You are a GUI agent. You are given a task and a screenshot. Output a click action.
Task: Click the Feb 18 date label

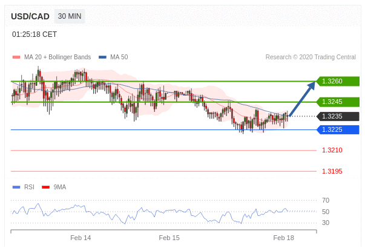283,238
